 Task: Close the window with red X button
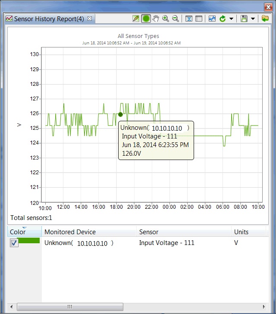click(268, 7)
